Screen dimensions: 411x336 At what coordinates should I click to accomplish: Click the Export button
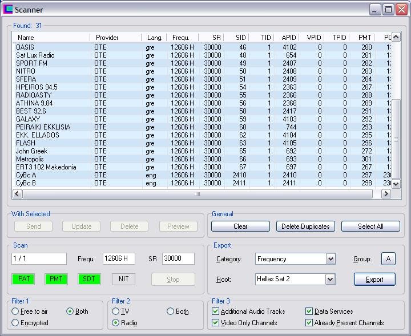(374, 280)
